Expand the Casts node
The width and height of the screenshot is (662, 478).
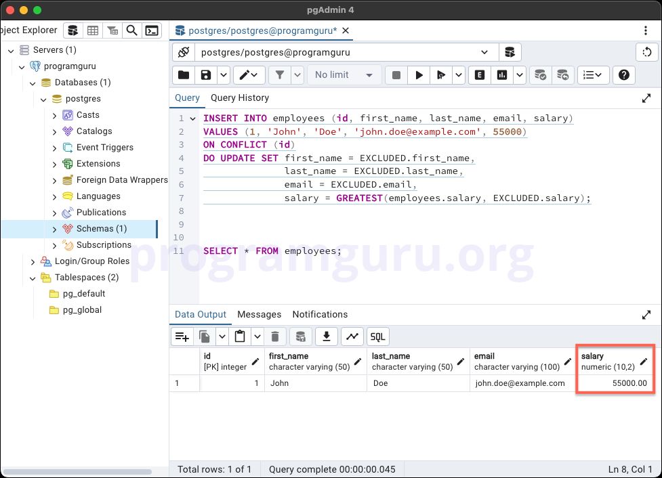(x=54, y=116)
